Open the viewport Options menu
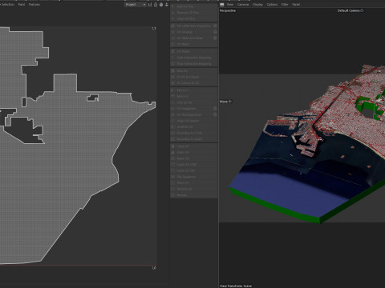This screenshot has height=288, width=385. [x=272, y=5]
